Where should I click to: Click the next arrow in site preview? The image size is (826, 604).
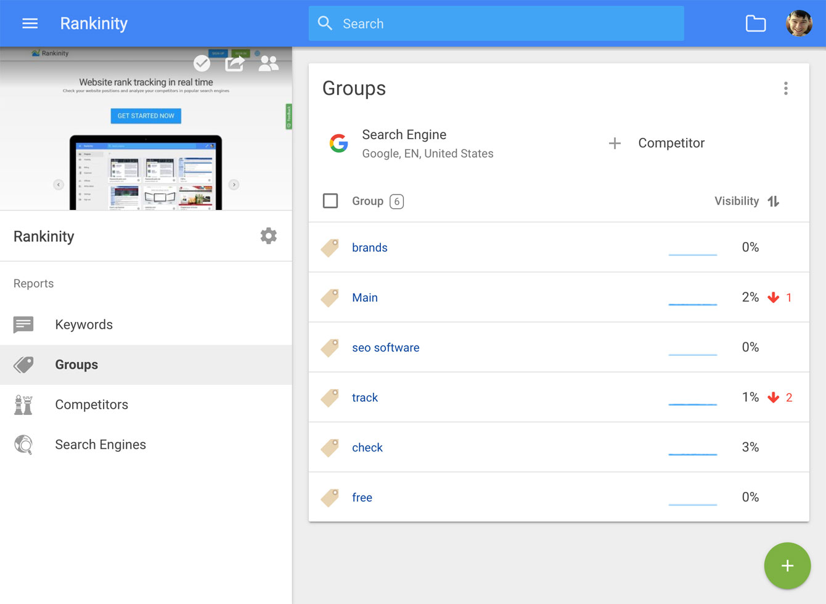click(x=234, y=184)
